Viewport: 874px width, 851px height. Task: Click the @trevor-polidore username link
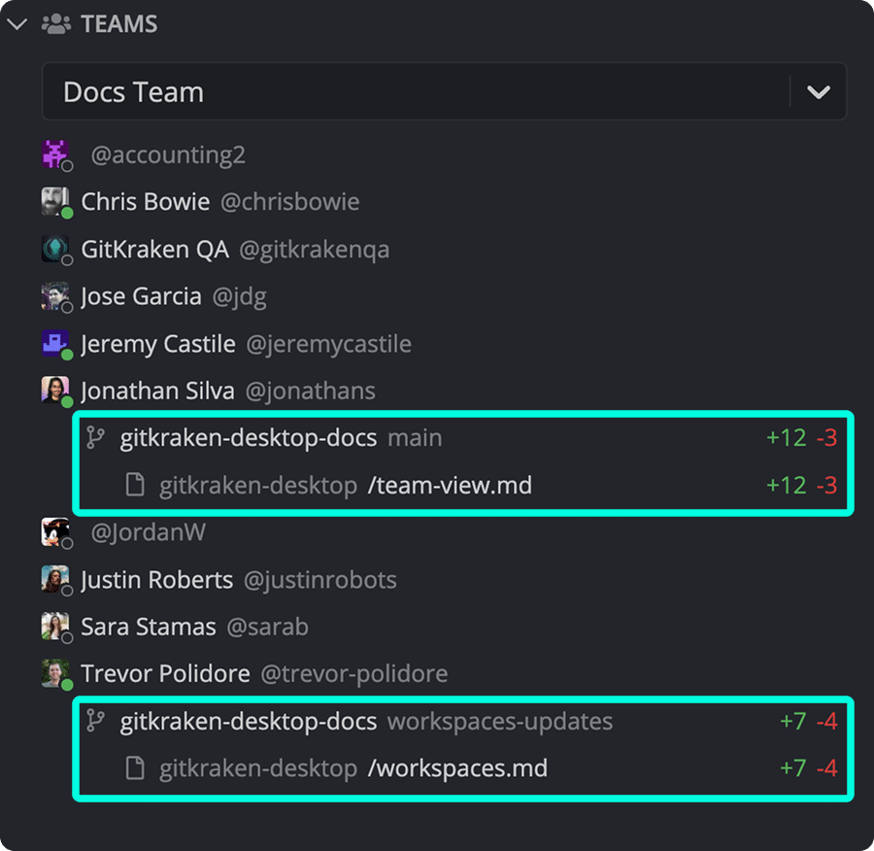(x=358, y=673)
